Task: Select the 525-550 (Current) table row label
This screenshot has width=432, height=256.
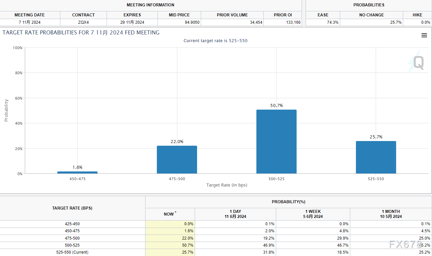Action: point(72,252)
